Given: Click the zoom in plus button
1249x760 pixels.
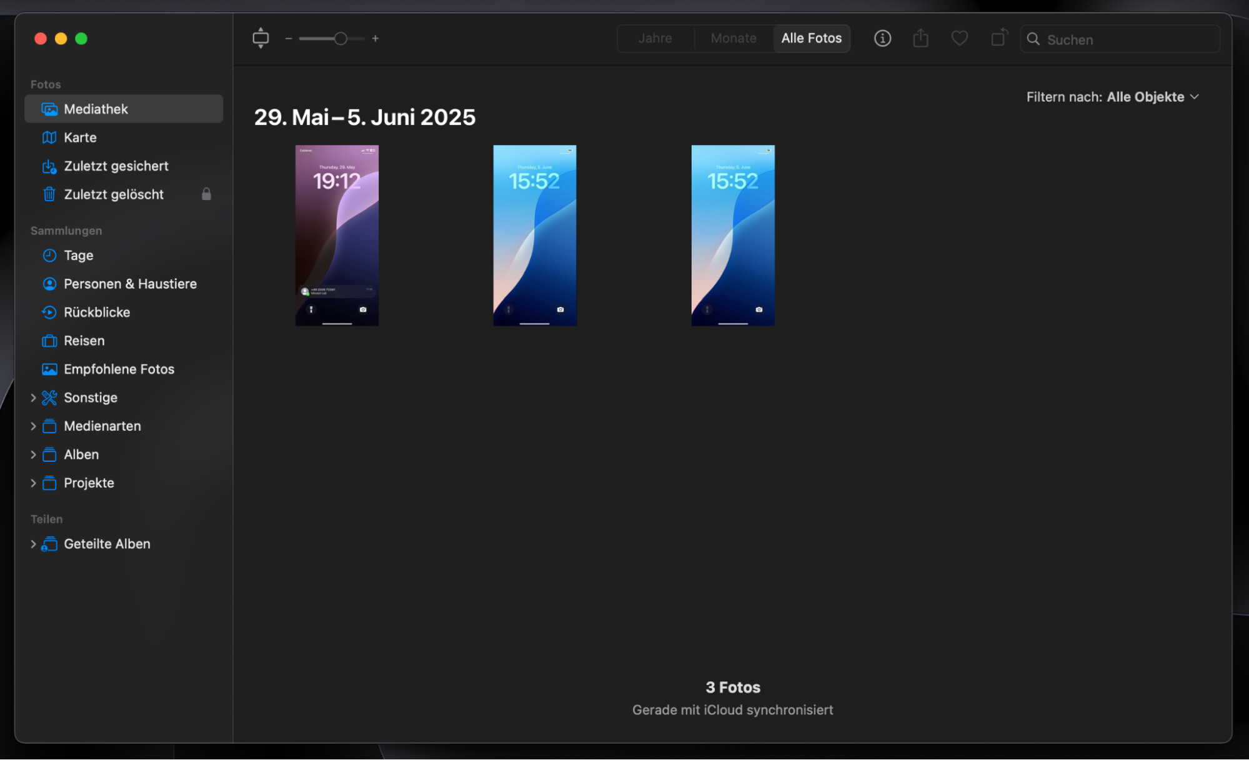Looking at the screenshot, I should coord(375,39).
